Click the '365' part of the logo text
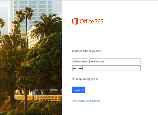The height and width of the screenshot is (115, 158). click(99, 21)
